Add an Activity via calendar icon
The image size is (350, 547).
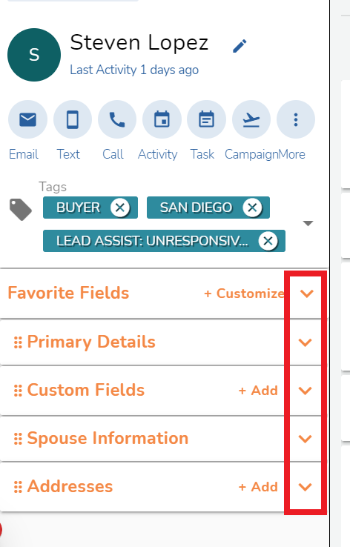(x=162, y=119)
